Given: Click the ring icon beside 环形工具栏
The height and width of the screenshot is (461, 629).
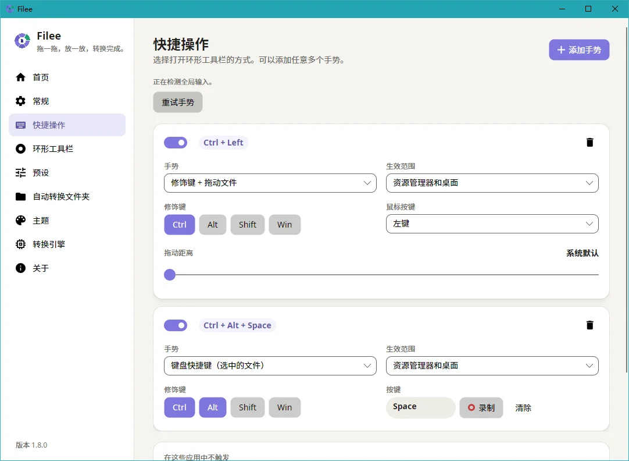Looking at the screenshot, I should 20,148.
